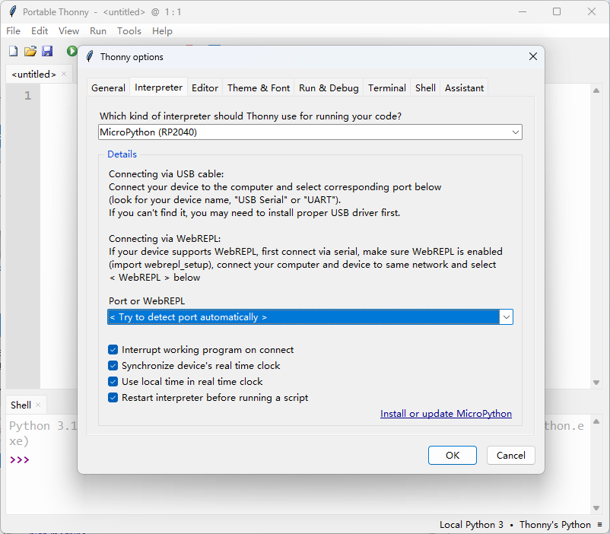Image resolution: width=610 pixels, height=534 pixels.
Task: Close the Thonny options dialog
Action: coord(533,56)
